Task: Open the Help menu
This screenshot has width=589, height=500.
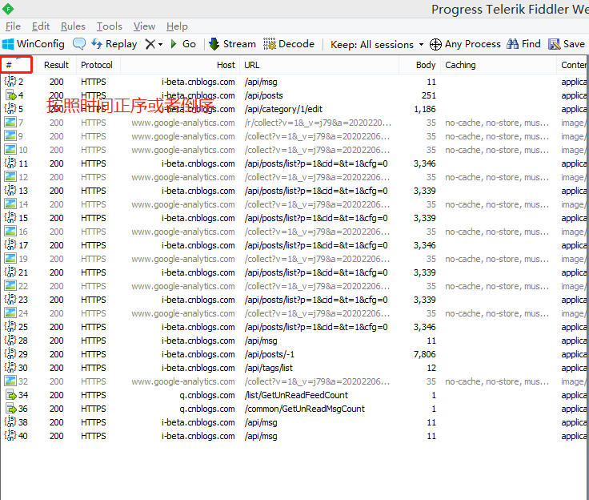Action: pyautogui.click(x=177, y=26)
